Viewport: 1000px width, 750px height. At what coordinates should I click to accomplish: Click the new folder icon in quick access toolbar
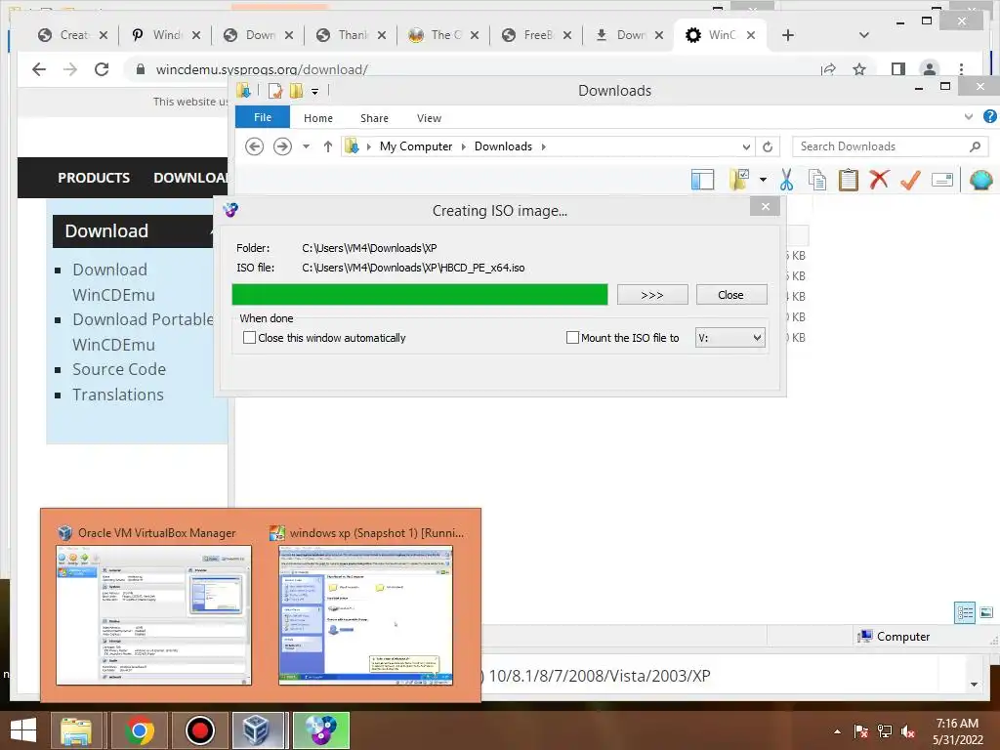pos(296,91)
